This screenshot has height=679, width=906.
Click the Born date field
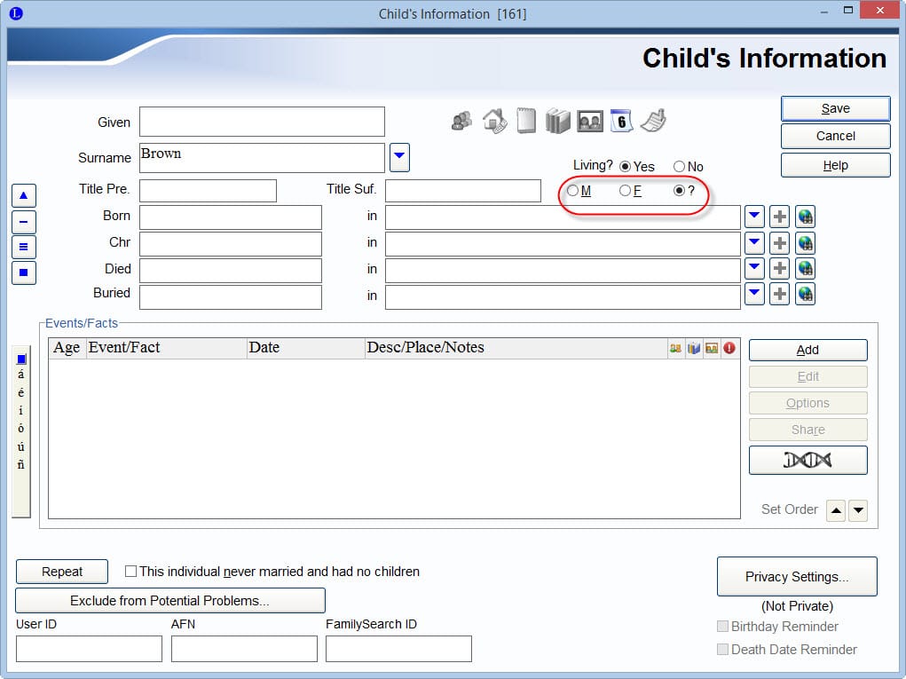click(231, 217)
